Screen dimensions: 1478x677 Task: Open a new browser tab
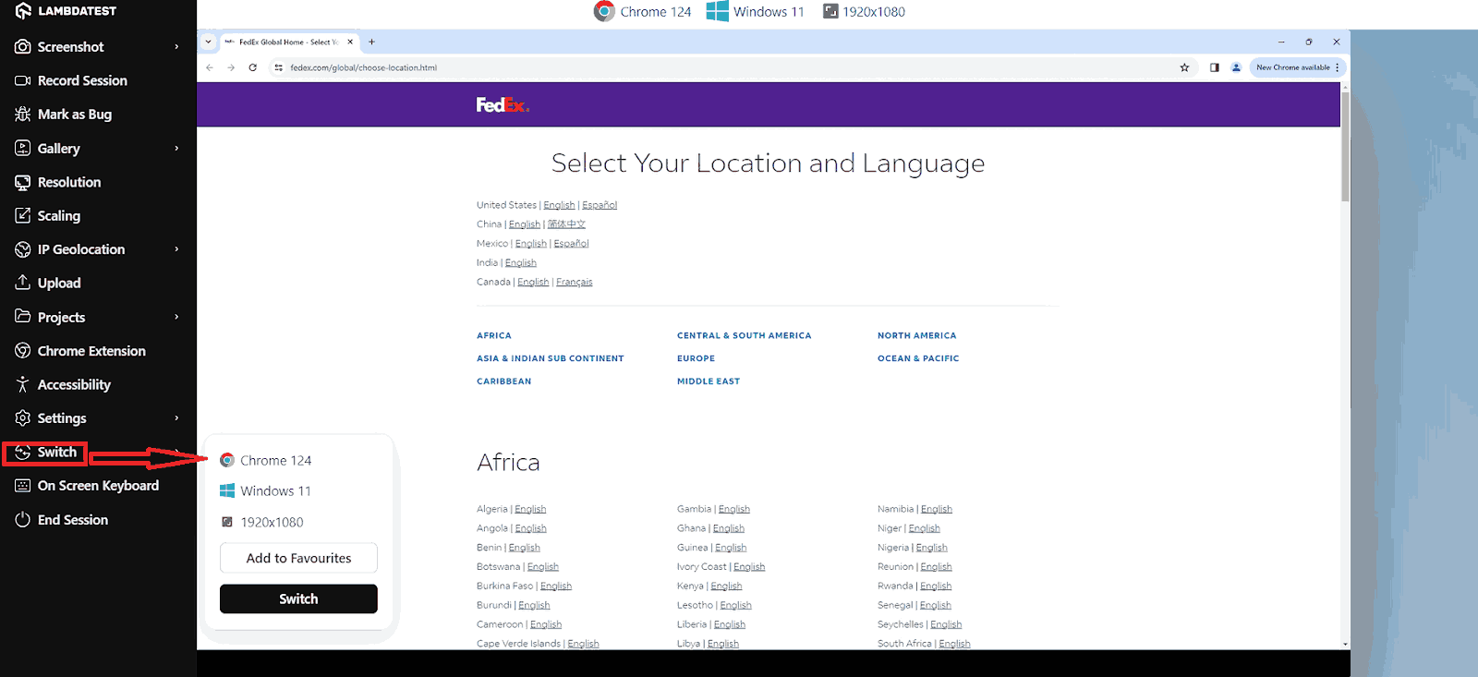[371, 42]
